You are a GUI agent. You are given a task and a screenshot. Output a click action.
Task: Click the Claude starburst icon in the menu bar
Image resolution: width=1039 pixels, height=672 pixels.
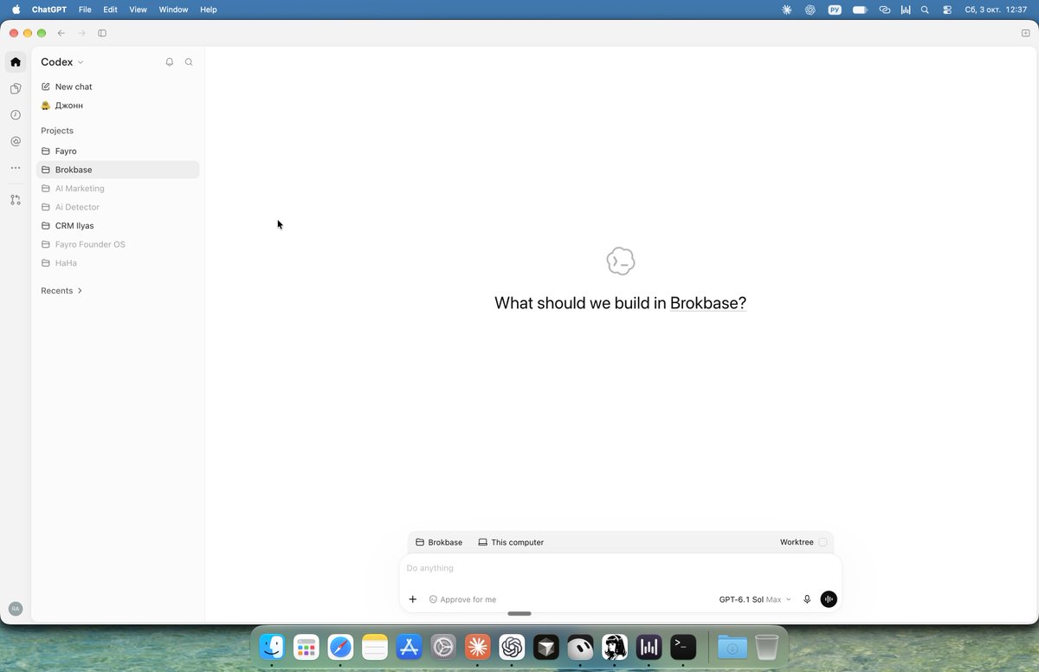click(x=786, y=10)
